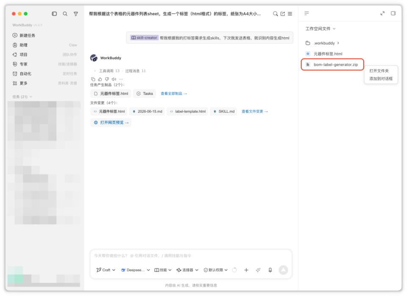This screenshot has width=407, height=296.
Task: Open the Deepsee... model dropdown
Action: 136,270
